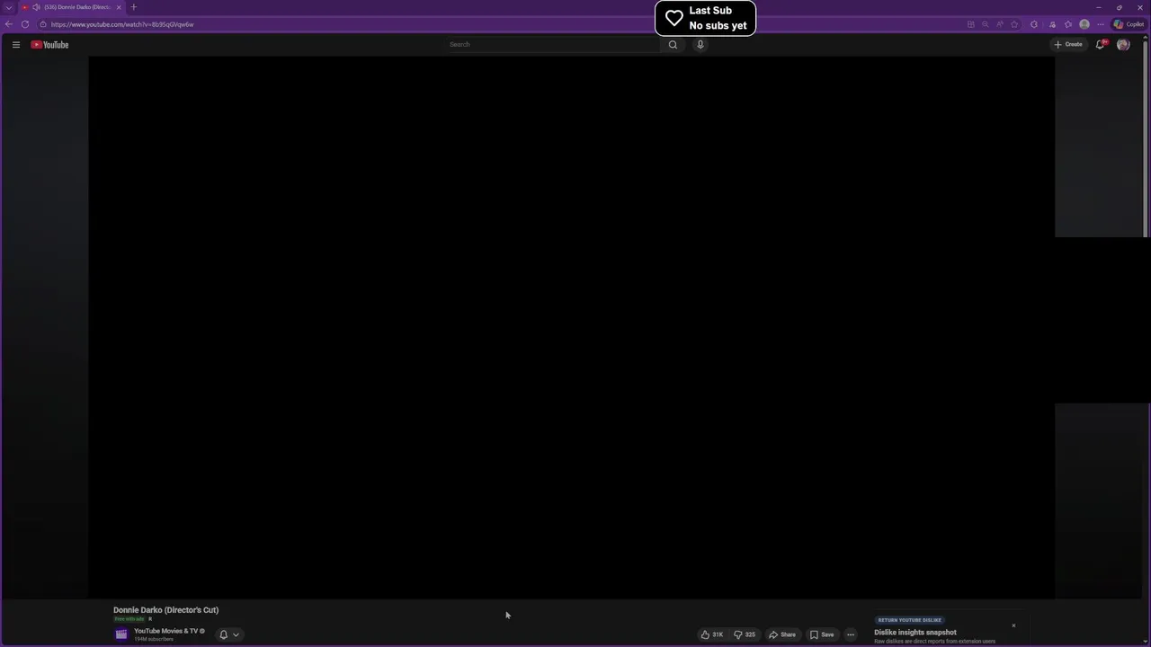Screen dimensions: 1151x647
Task: Dislike the video with the thumbs-down button
Action: [x=745, y=634]
